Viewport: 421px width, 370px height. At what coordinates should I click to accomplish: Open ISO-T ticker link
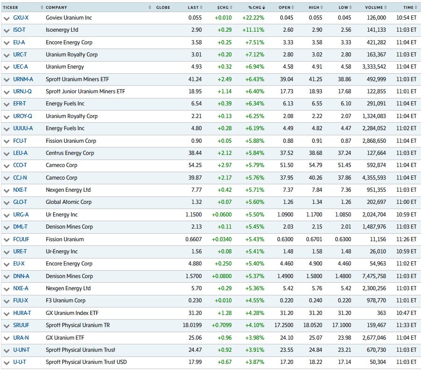(19, 30)
